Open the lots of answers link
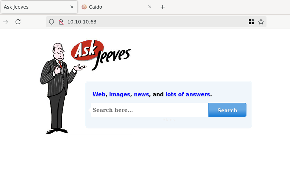 pyautogui.click(x=188, y=94)
